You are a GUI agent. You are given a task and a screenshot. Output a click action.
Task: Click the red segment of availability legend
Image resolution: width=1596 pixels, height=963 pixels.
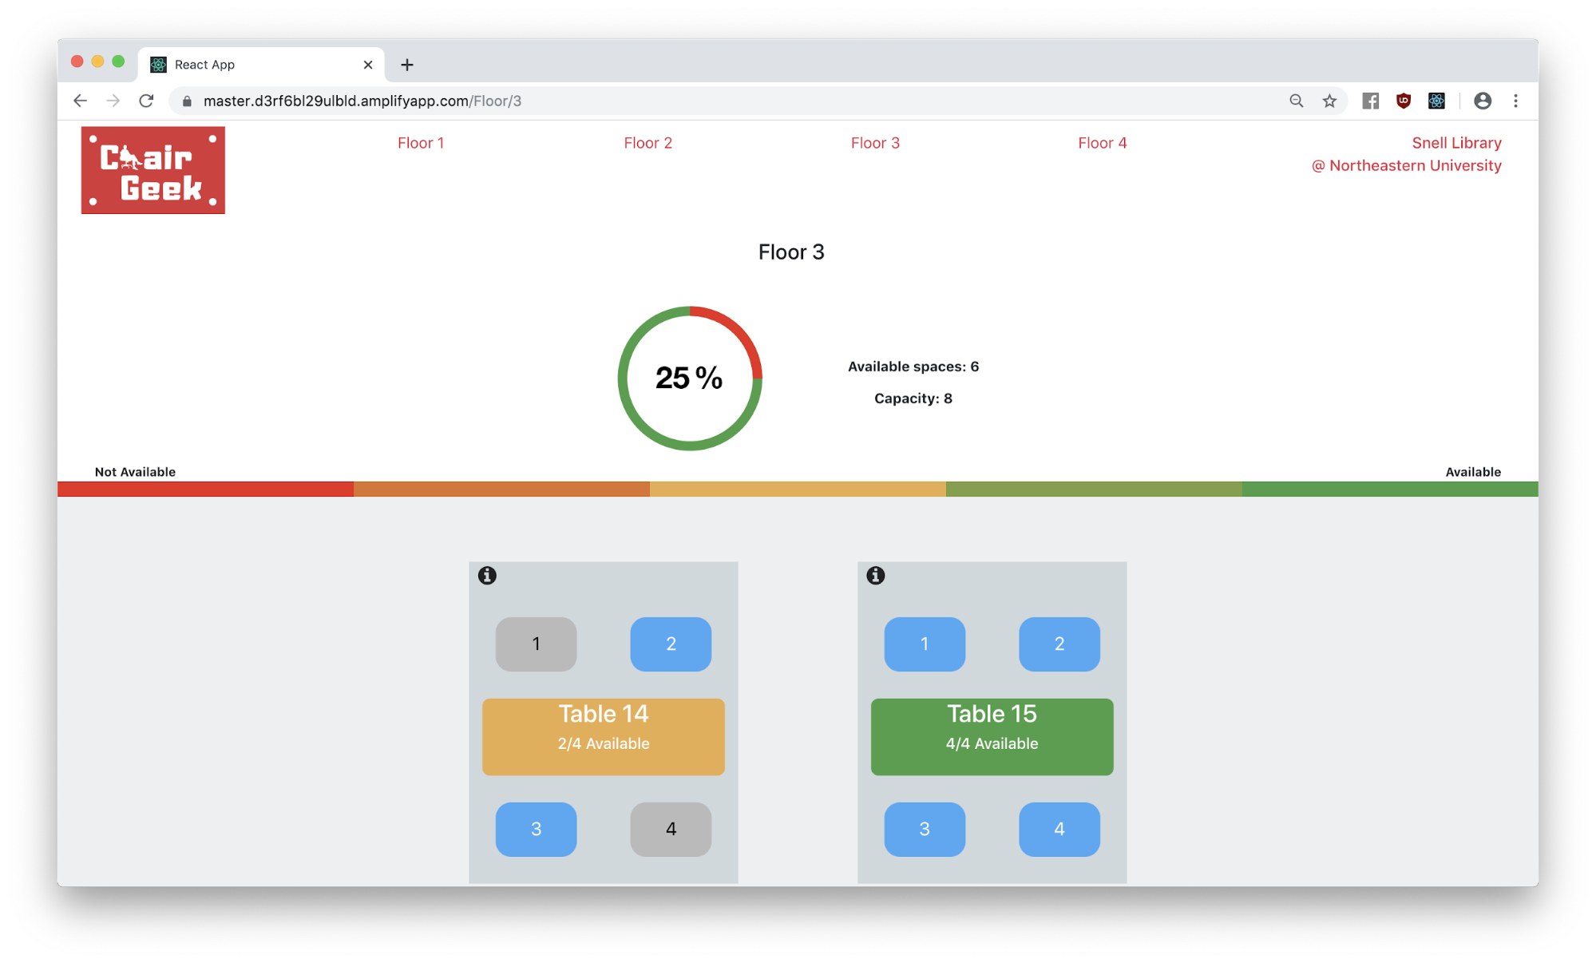click(x=205, y=489)
